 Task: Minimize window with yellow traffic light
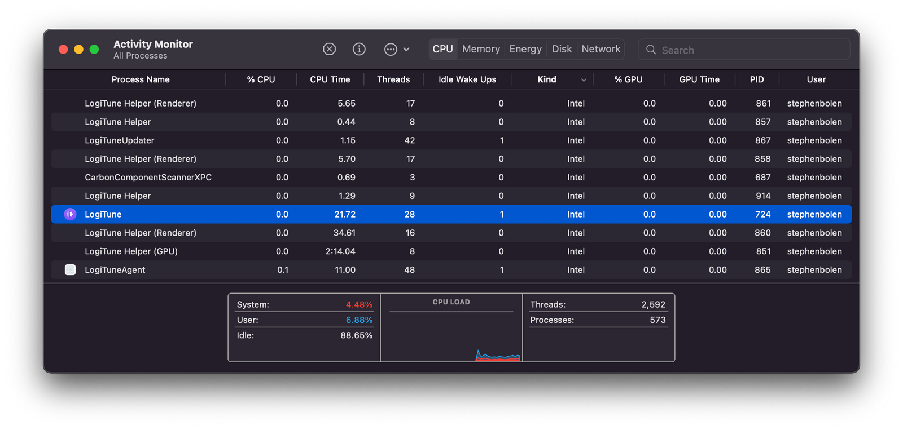click(x=78, y=50)
